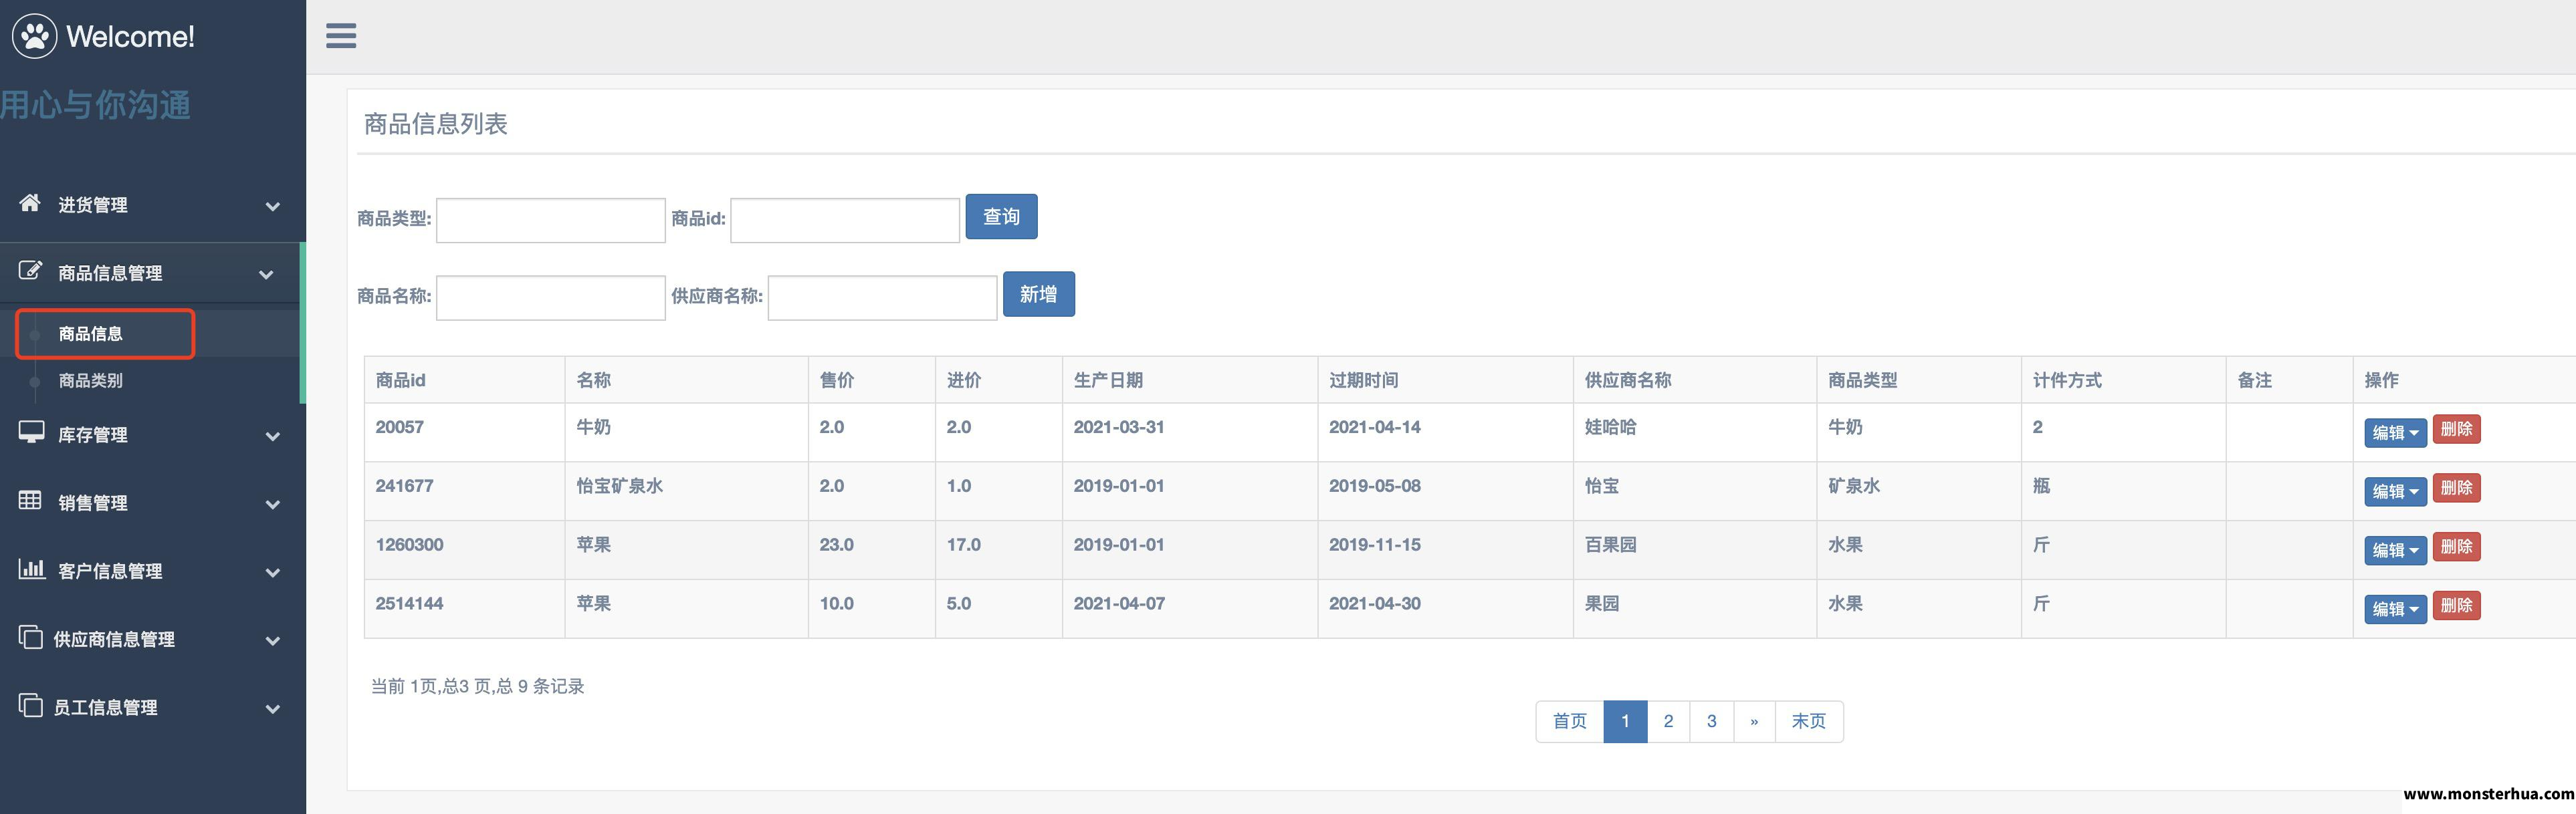
Task: Click product name 怡宝矿泉水
Action: (x=620, y=487)
